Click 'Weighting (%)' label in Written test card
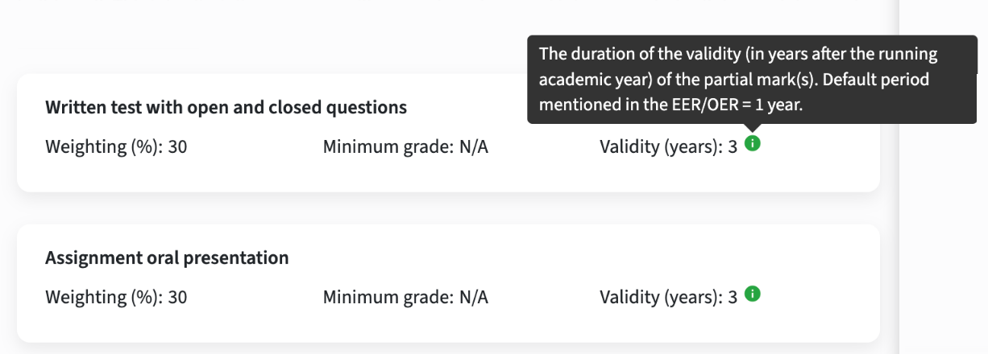The width and height of the screenshot is (988, 354). coord(103,148)
